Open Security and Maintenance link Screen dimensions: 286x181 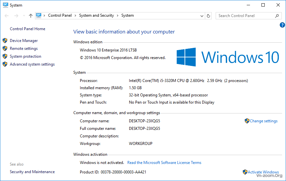pos(32,172)
